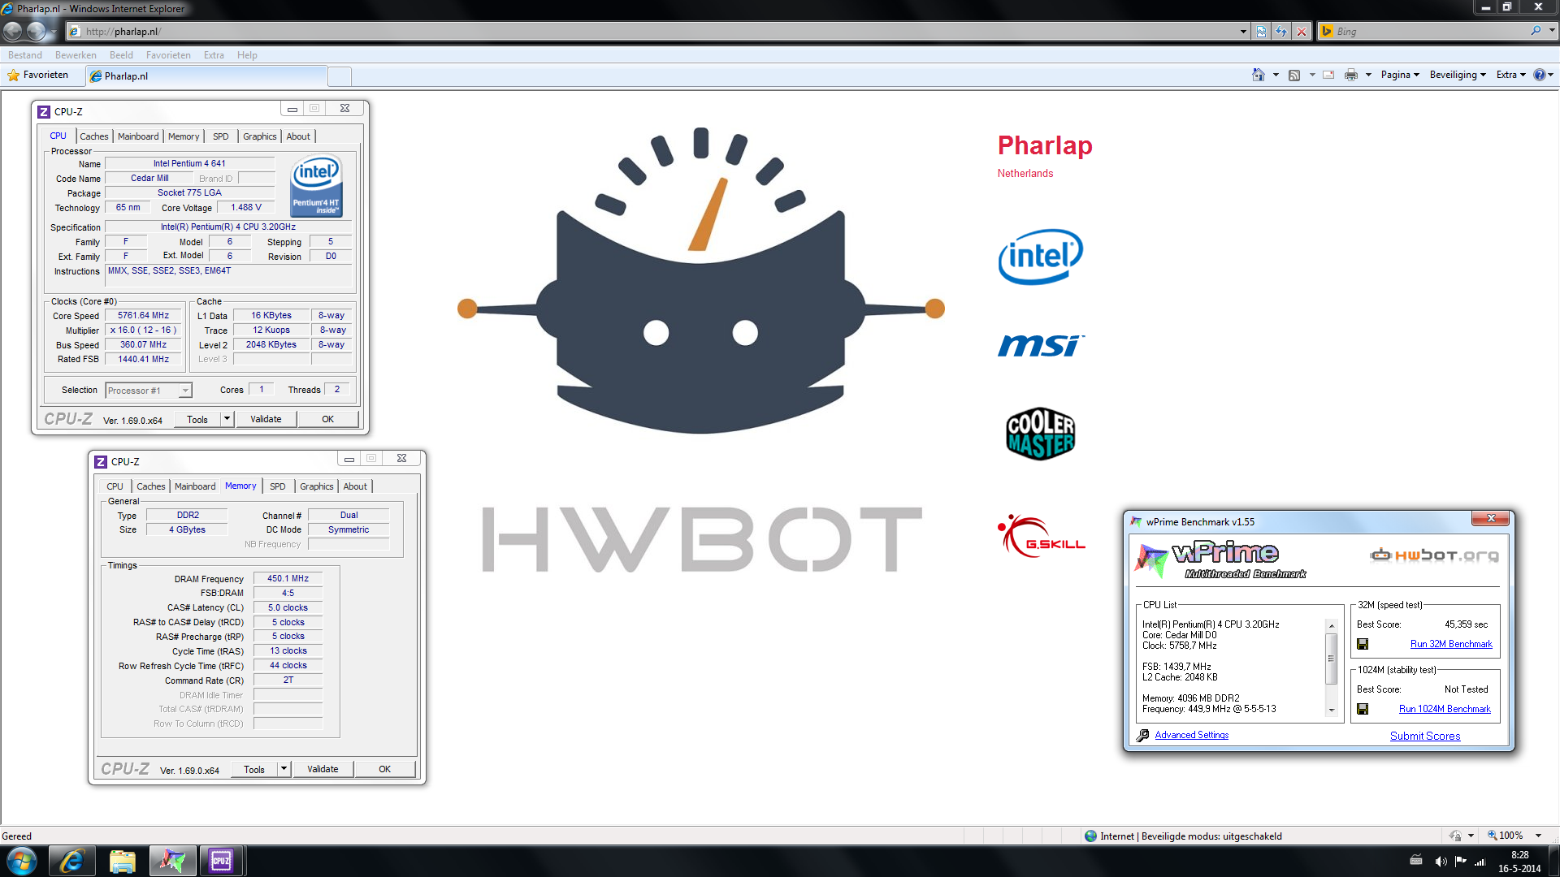Viewport: 1560px width, 877px height.
Task: Open the 100% zoom level dropdown
Action: pos(1538,836)
